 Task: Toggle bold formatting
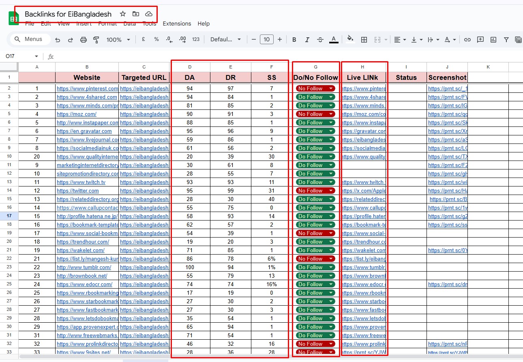tap(294, 40)
